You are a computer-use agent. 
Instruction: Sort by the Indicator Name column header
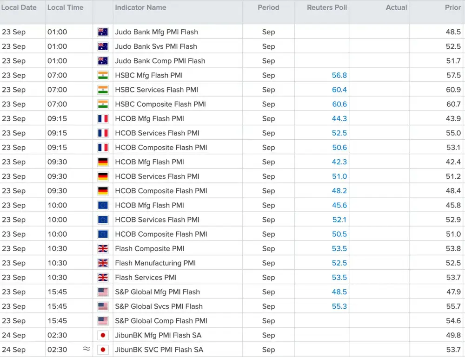click(x=140, y=7)
